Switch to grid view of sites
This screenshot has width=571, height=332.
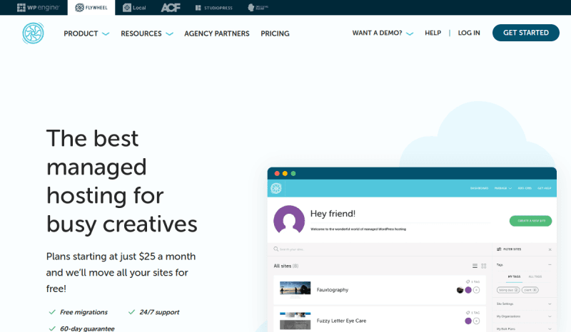482,266
